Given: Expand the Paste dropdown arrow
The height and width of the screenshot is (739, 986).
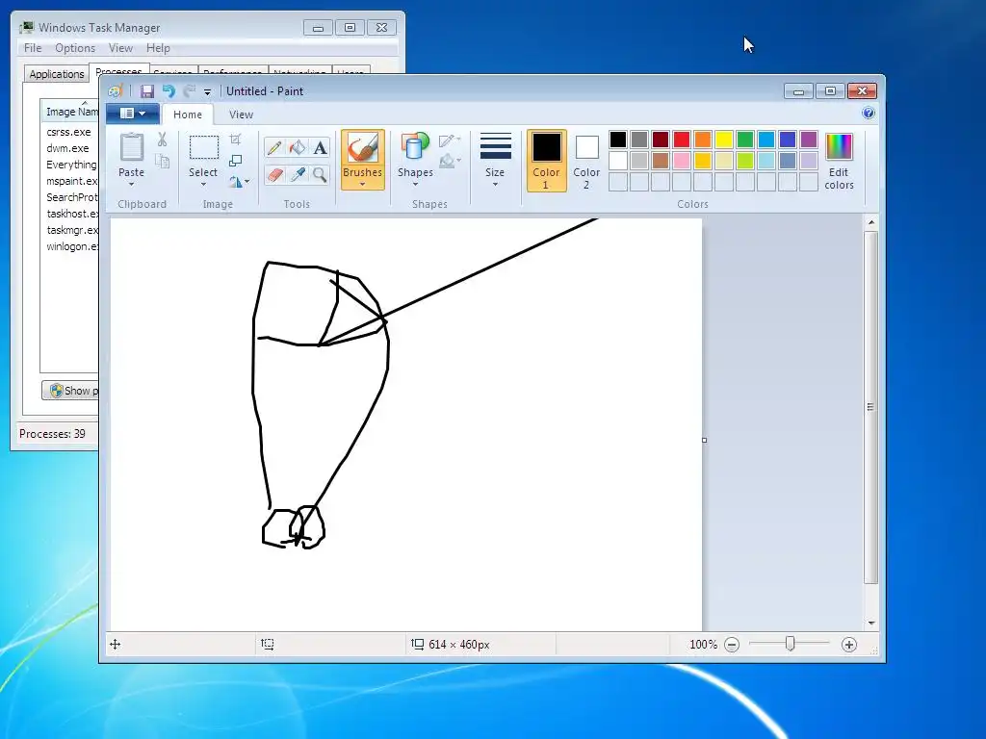Looking at the screenshot, I should (x=131, y=184).
